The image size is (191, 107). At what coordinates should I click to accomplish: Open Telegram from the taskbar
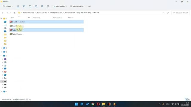82,104
